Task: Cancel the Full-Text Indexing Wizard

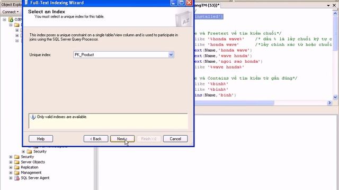Action: [175, 139]
